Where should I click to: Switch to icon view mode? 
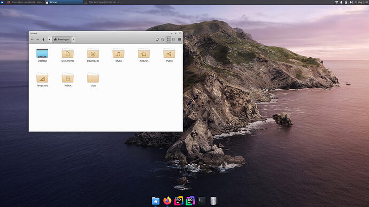coord(168,39)
